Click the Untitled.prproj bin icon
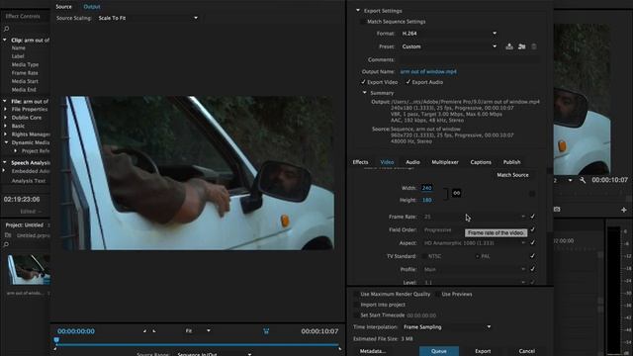The image size is (633, 356). point(8,235)
